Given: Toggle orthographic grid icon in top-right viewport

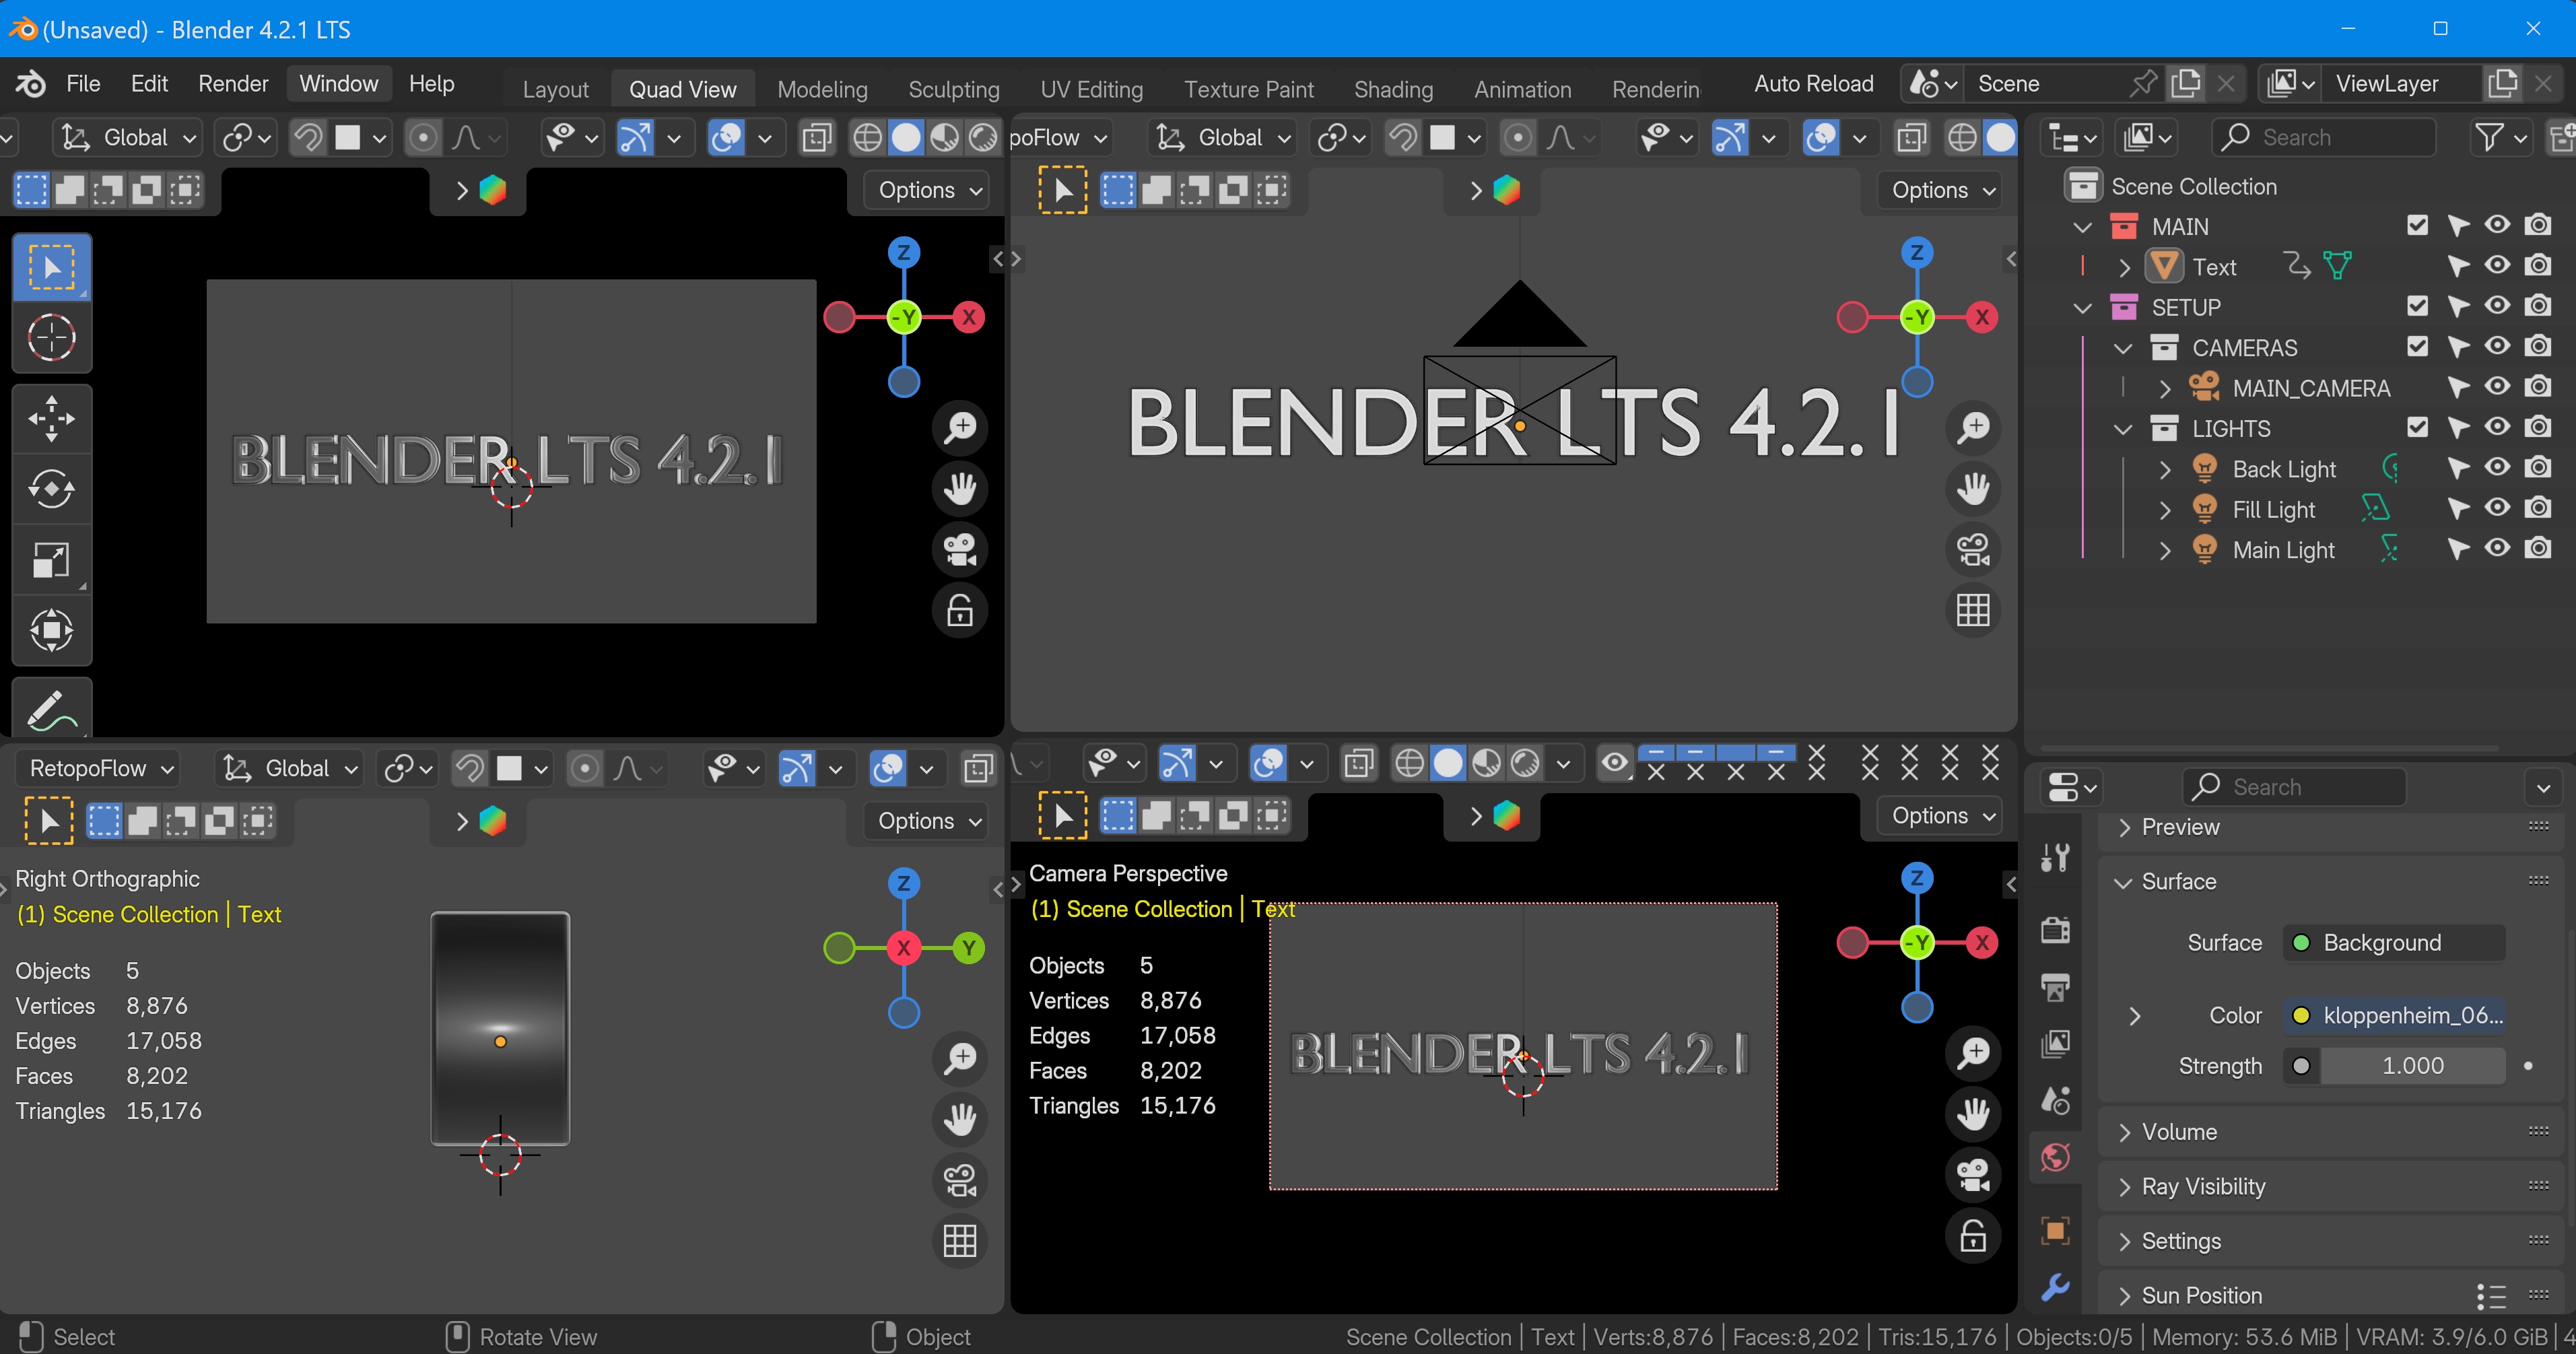Looking at the screenshot, I should [x=1973, y=610].
